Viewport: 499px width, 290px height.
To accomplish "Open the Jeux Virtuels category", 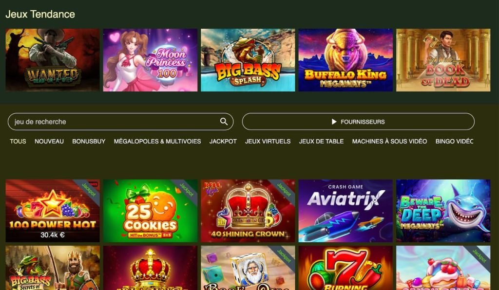I will pyautogui.click(x=268, y=141).
